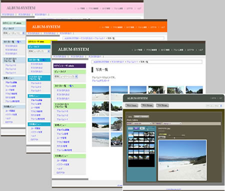The height and width of the screenshot is (191, 225).
Task: Click ALBUM-SYSTEM breadcrumb link in gray window
Action: coord(101,62)
